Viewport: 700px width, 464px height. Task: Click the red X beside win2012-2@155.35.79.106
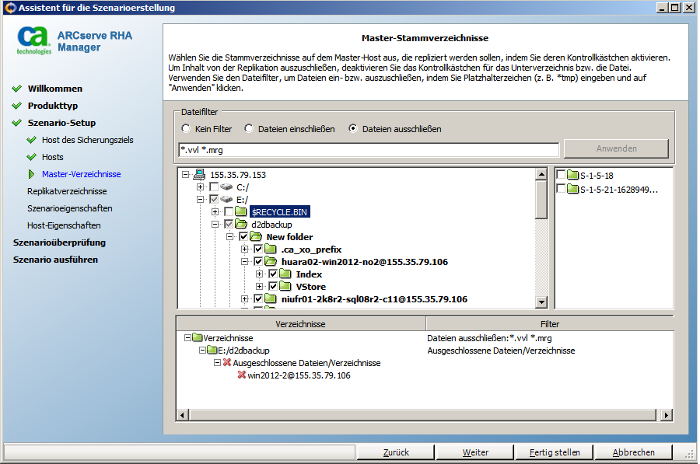pyautogui.click(x=241, y=375)
